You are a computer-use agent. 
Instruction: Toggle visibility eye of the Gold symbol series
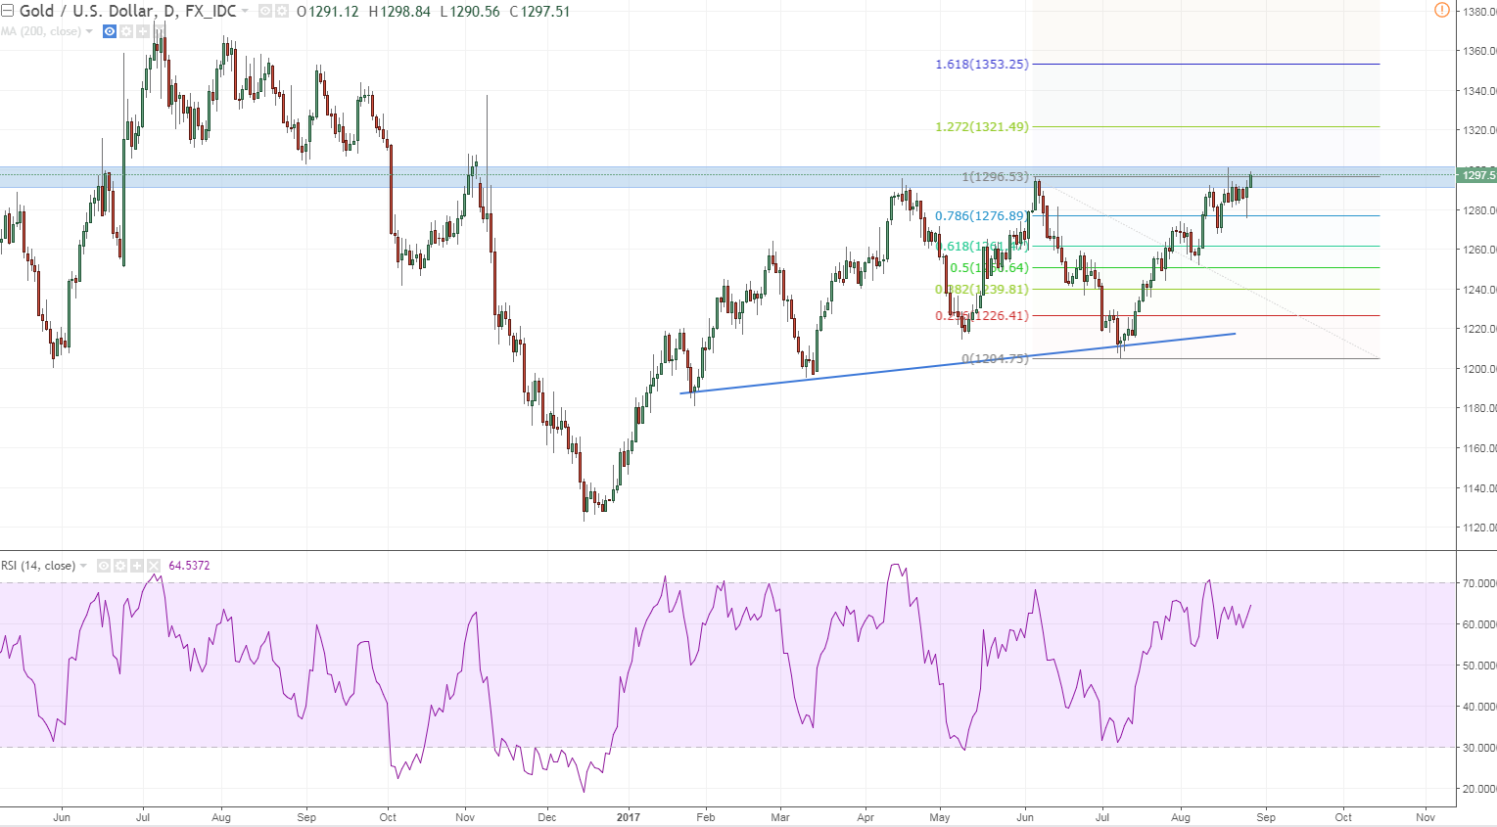click(265, 12)
